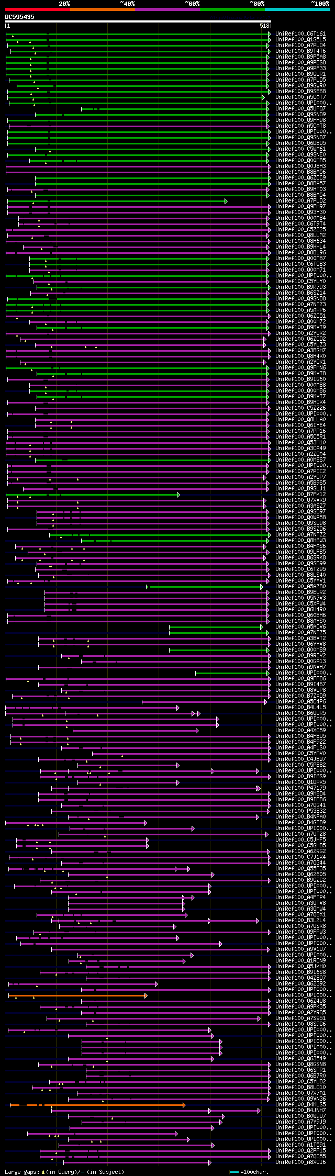This screenshot has width=335, height=1176.
Task: Open hit UniRef100_Q0J8H3
Action: 300,166
